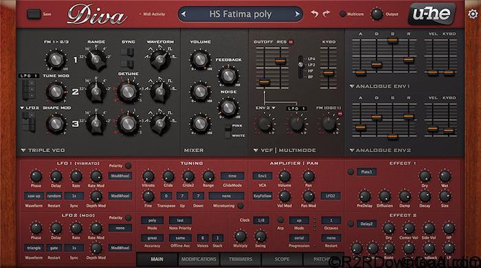481x268 pixels.
Task: Click the Save button in the header
Action: (34, 14)
